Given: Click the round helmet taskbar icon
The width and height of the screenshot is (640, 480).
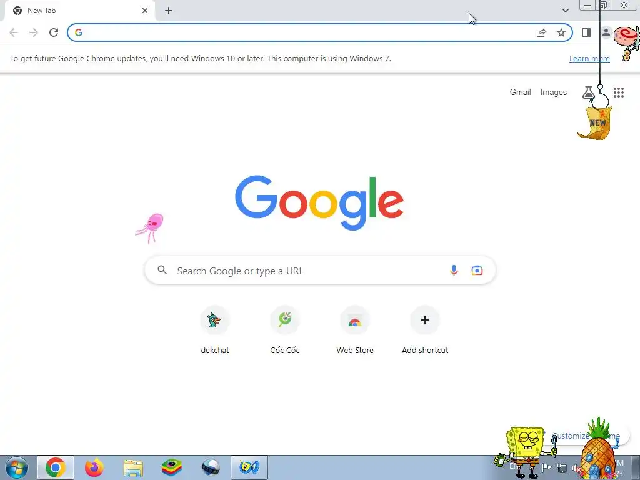Looking at the screenshot, I should (x=211, y=467).
